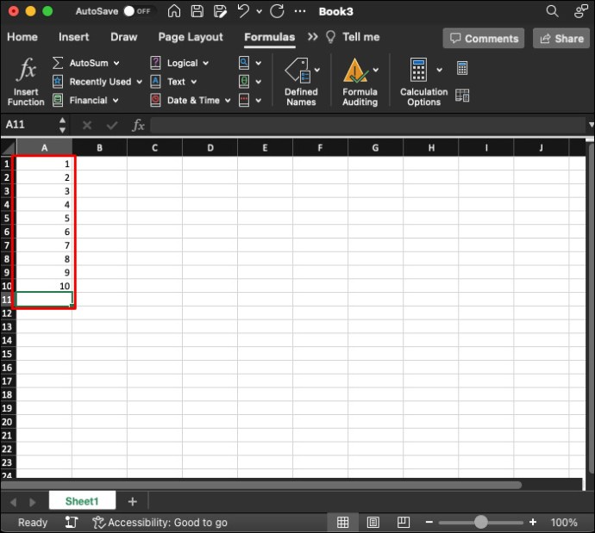
Task: Click the Save icon in title bar
Action: click(197, 11)
